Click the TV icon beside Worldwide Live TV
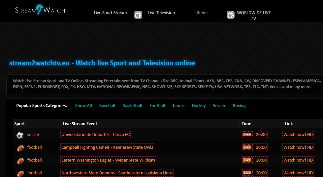The image size is (323, 177). point(231,15)
